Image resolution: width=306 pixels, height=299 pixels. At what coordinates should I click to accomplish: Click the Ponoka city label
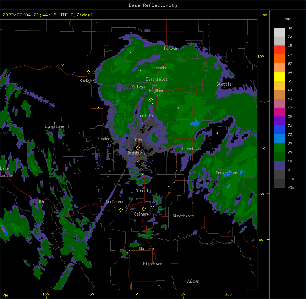coord(170,48)
